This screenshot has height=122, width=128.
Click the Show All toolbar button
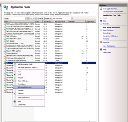coord(39,18)
